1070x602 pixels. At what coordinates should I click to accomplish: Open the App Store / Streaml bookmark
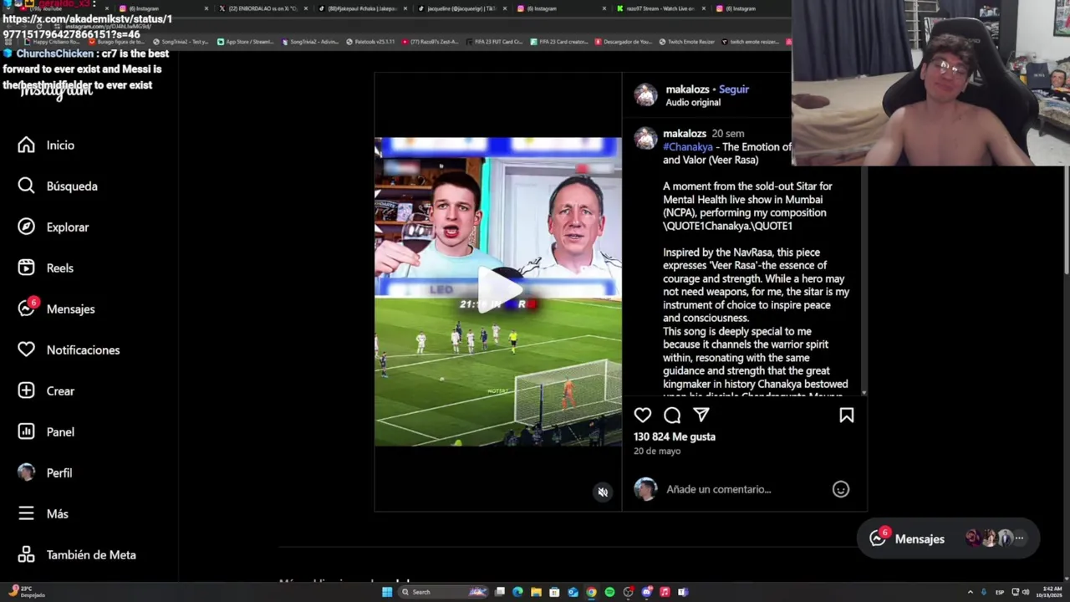click(246, 42)
